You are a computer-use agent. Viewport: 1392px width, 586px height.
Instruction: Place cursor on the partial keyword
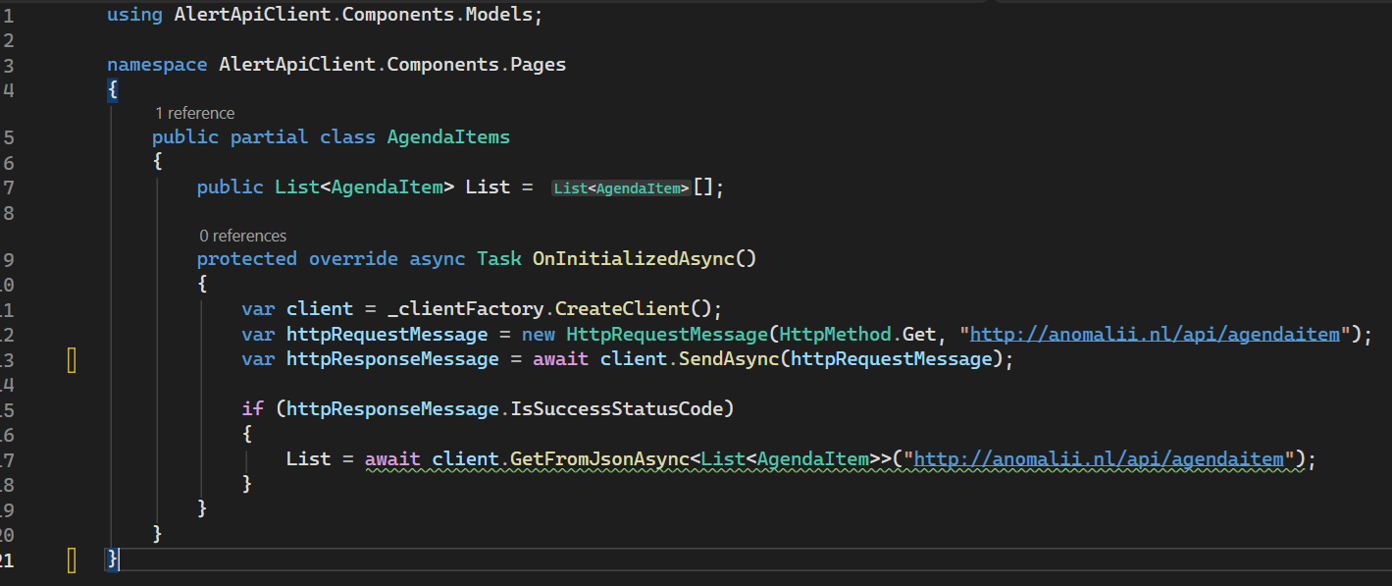(x=269, y=137)
